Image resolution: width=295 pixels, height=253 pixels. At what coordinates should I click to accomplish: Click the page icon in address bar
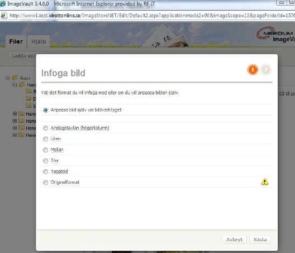tap(4, 15)
